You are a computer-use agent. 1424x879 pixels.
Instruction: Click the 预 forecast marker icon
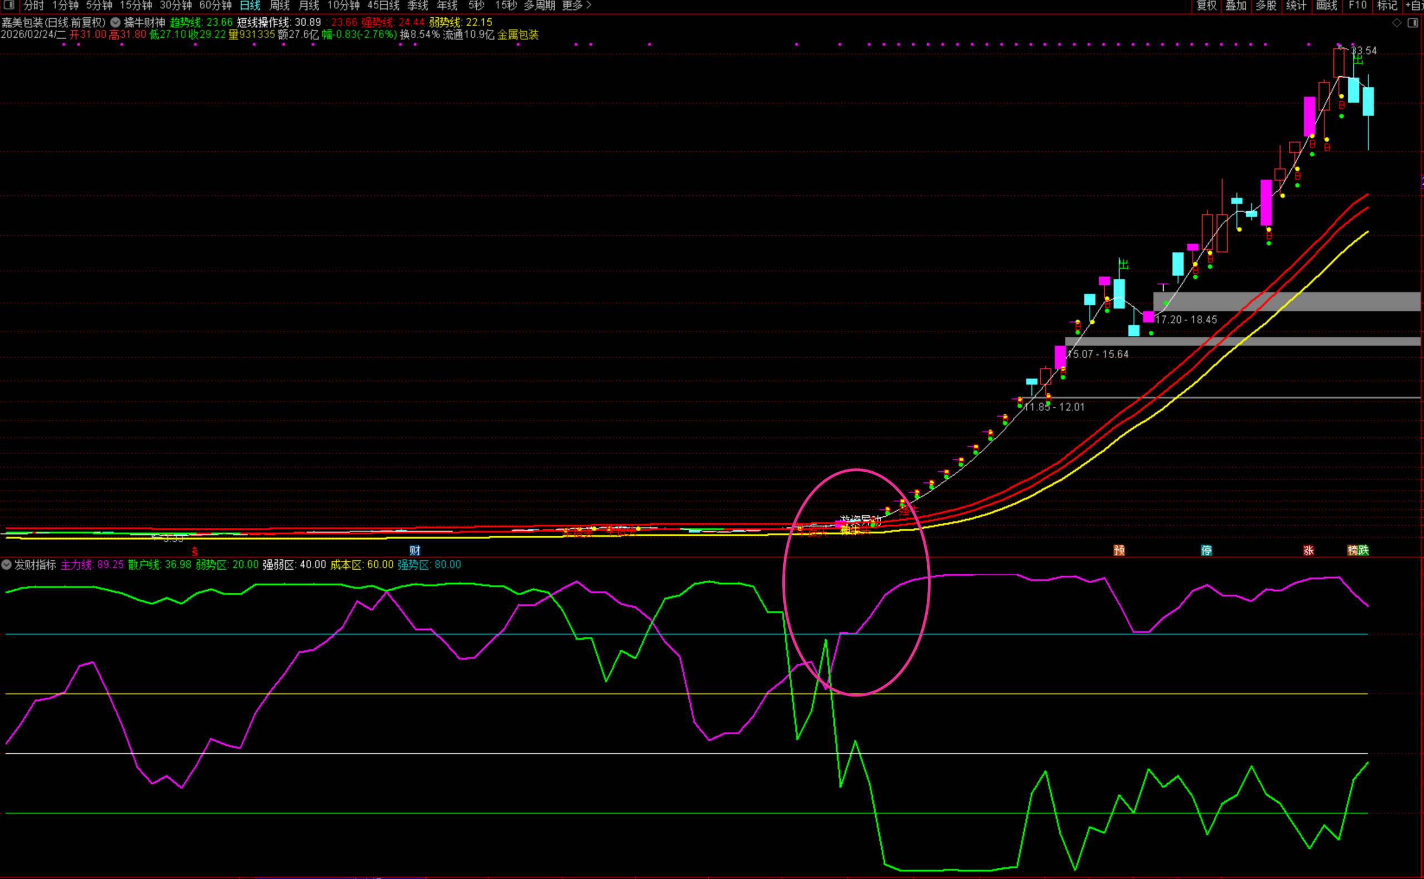[x=1119, y=550]
